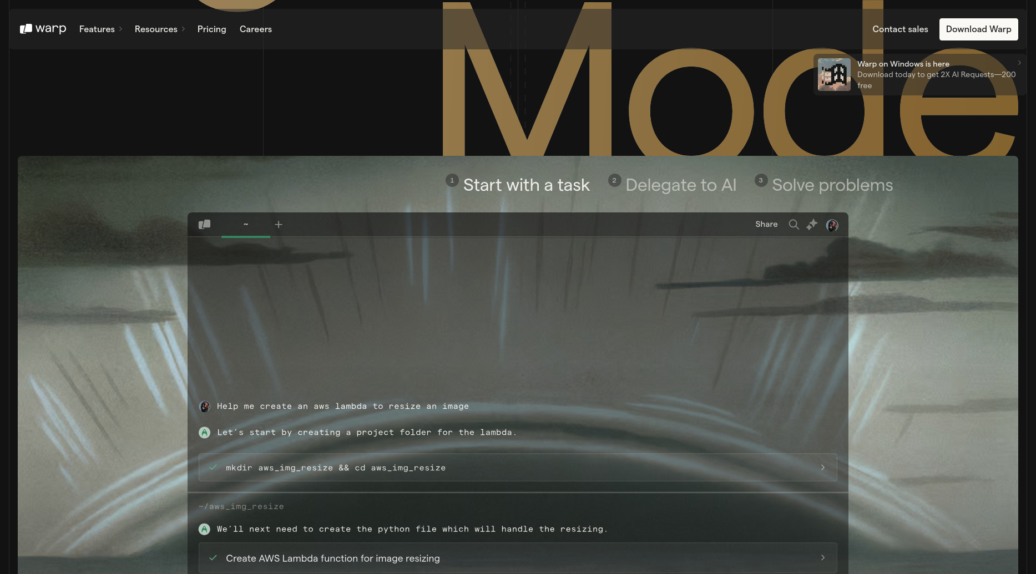Add a new terminal tab with plus
Screen dimensions: 1036x574
(x=279, y=224)
